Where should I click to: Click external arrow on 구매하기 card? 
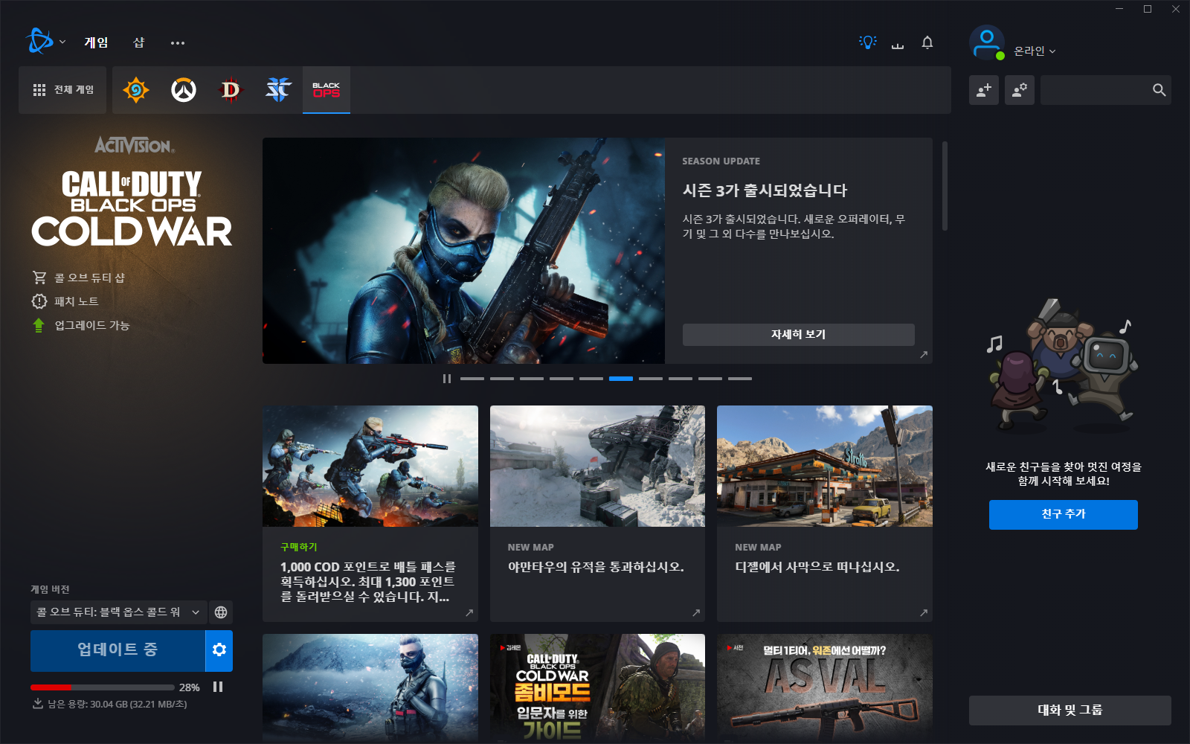[x=469, y=613]
